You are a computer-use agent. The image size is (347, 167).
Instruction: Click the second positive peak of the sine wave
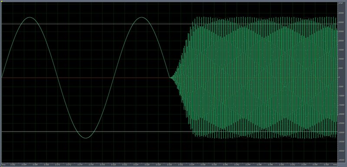pos(142,17)
